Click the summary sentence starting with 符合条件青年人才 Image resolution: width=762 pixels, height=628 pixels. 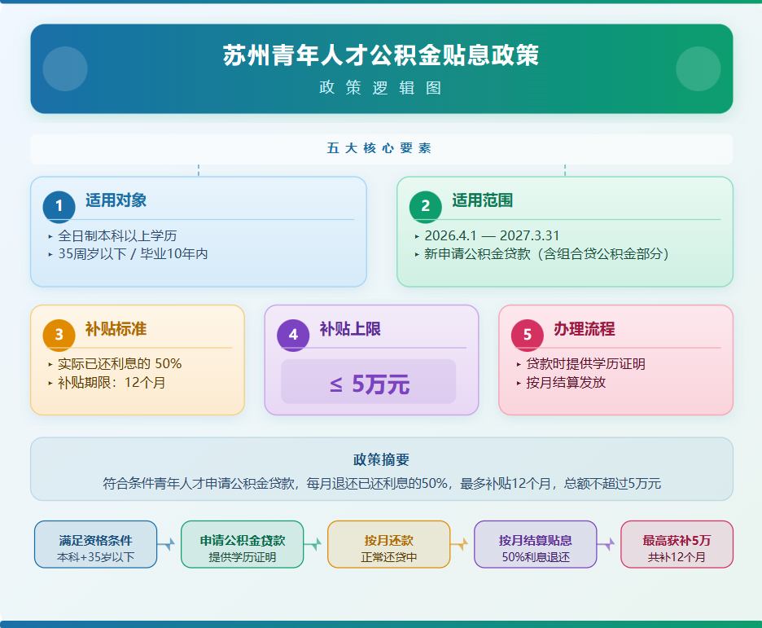pos(382,484)
